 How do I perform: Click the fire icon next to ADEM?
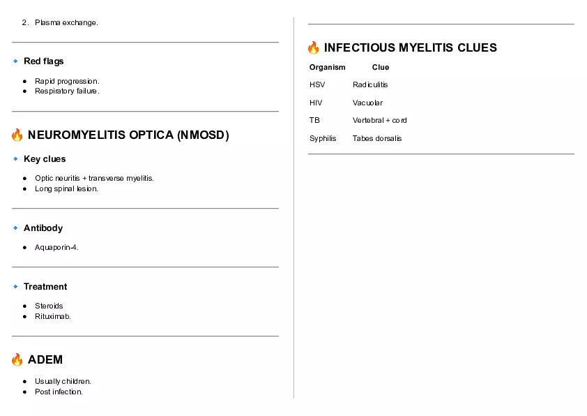[x=17, y=359]
